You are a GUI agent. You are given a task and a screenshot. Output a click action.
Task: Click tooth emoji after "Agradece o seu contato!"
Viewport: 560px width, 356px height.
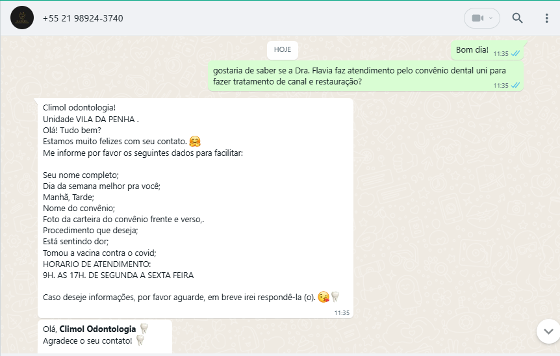click(x=140, y=340)
